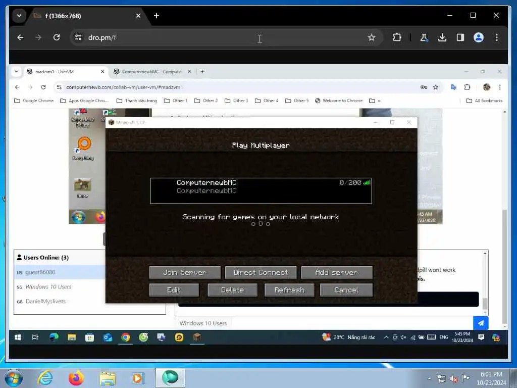Open Chrome Labs flask icon
The width and height of the screenshot is (517, 388).
coord(424,37)
